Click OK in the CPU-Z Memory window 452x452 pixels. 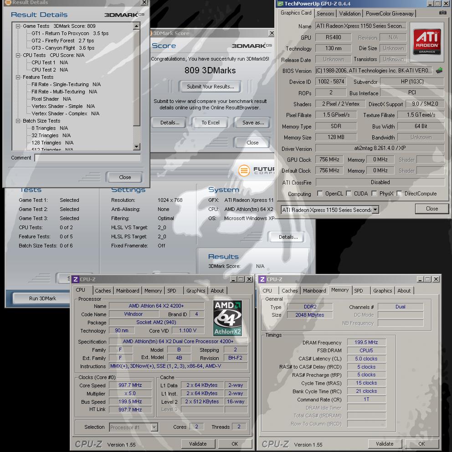pos(421,444)
